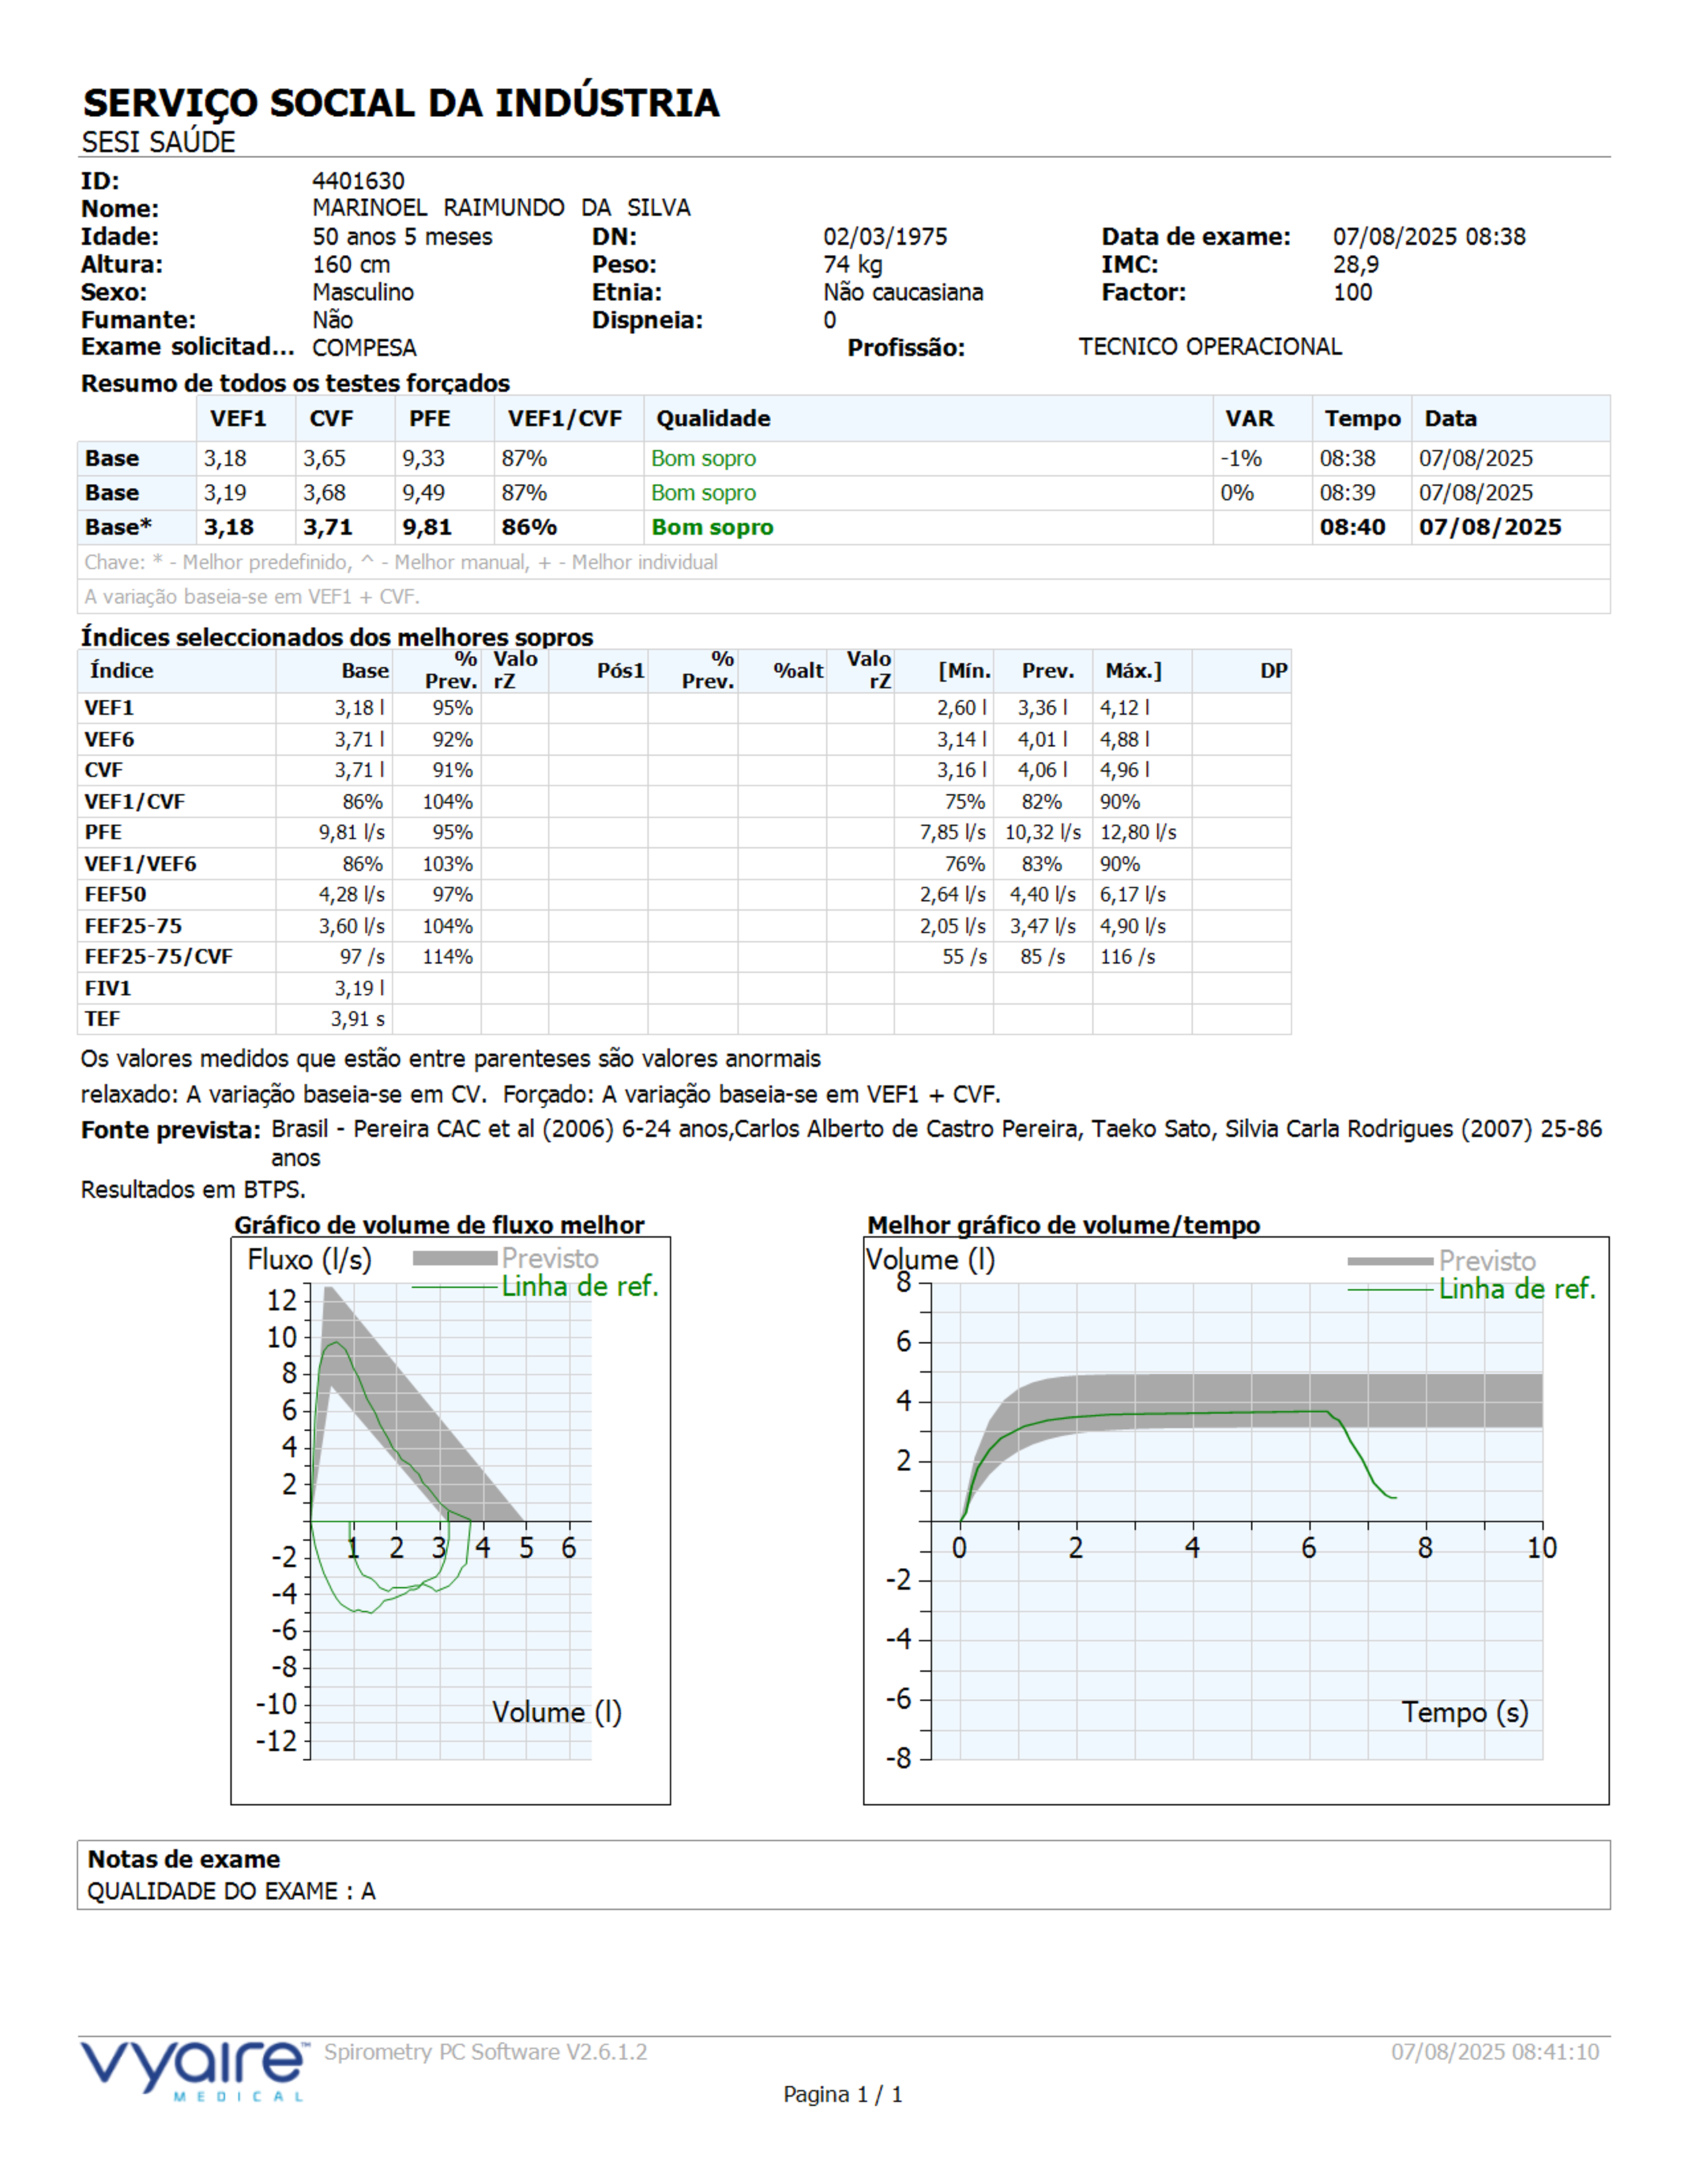Click the Vyaire Medical logo
The height and width of the screenshot is (2184, 1688).
pyautogui.click(x=194, y=2071)
